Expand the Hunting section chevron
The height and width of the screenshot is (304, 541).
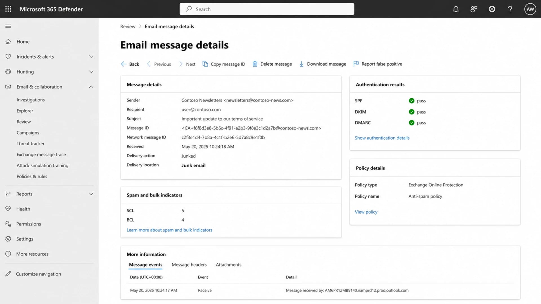pyautogui.click(x=91, y=72)
